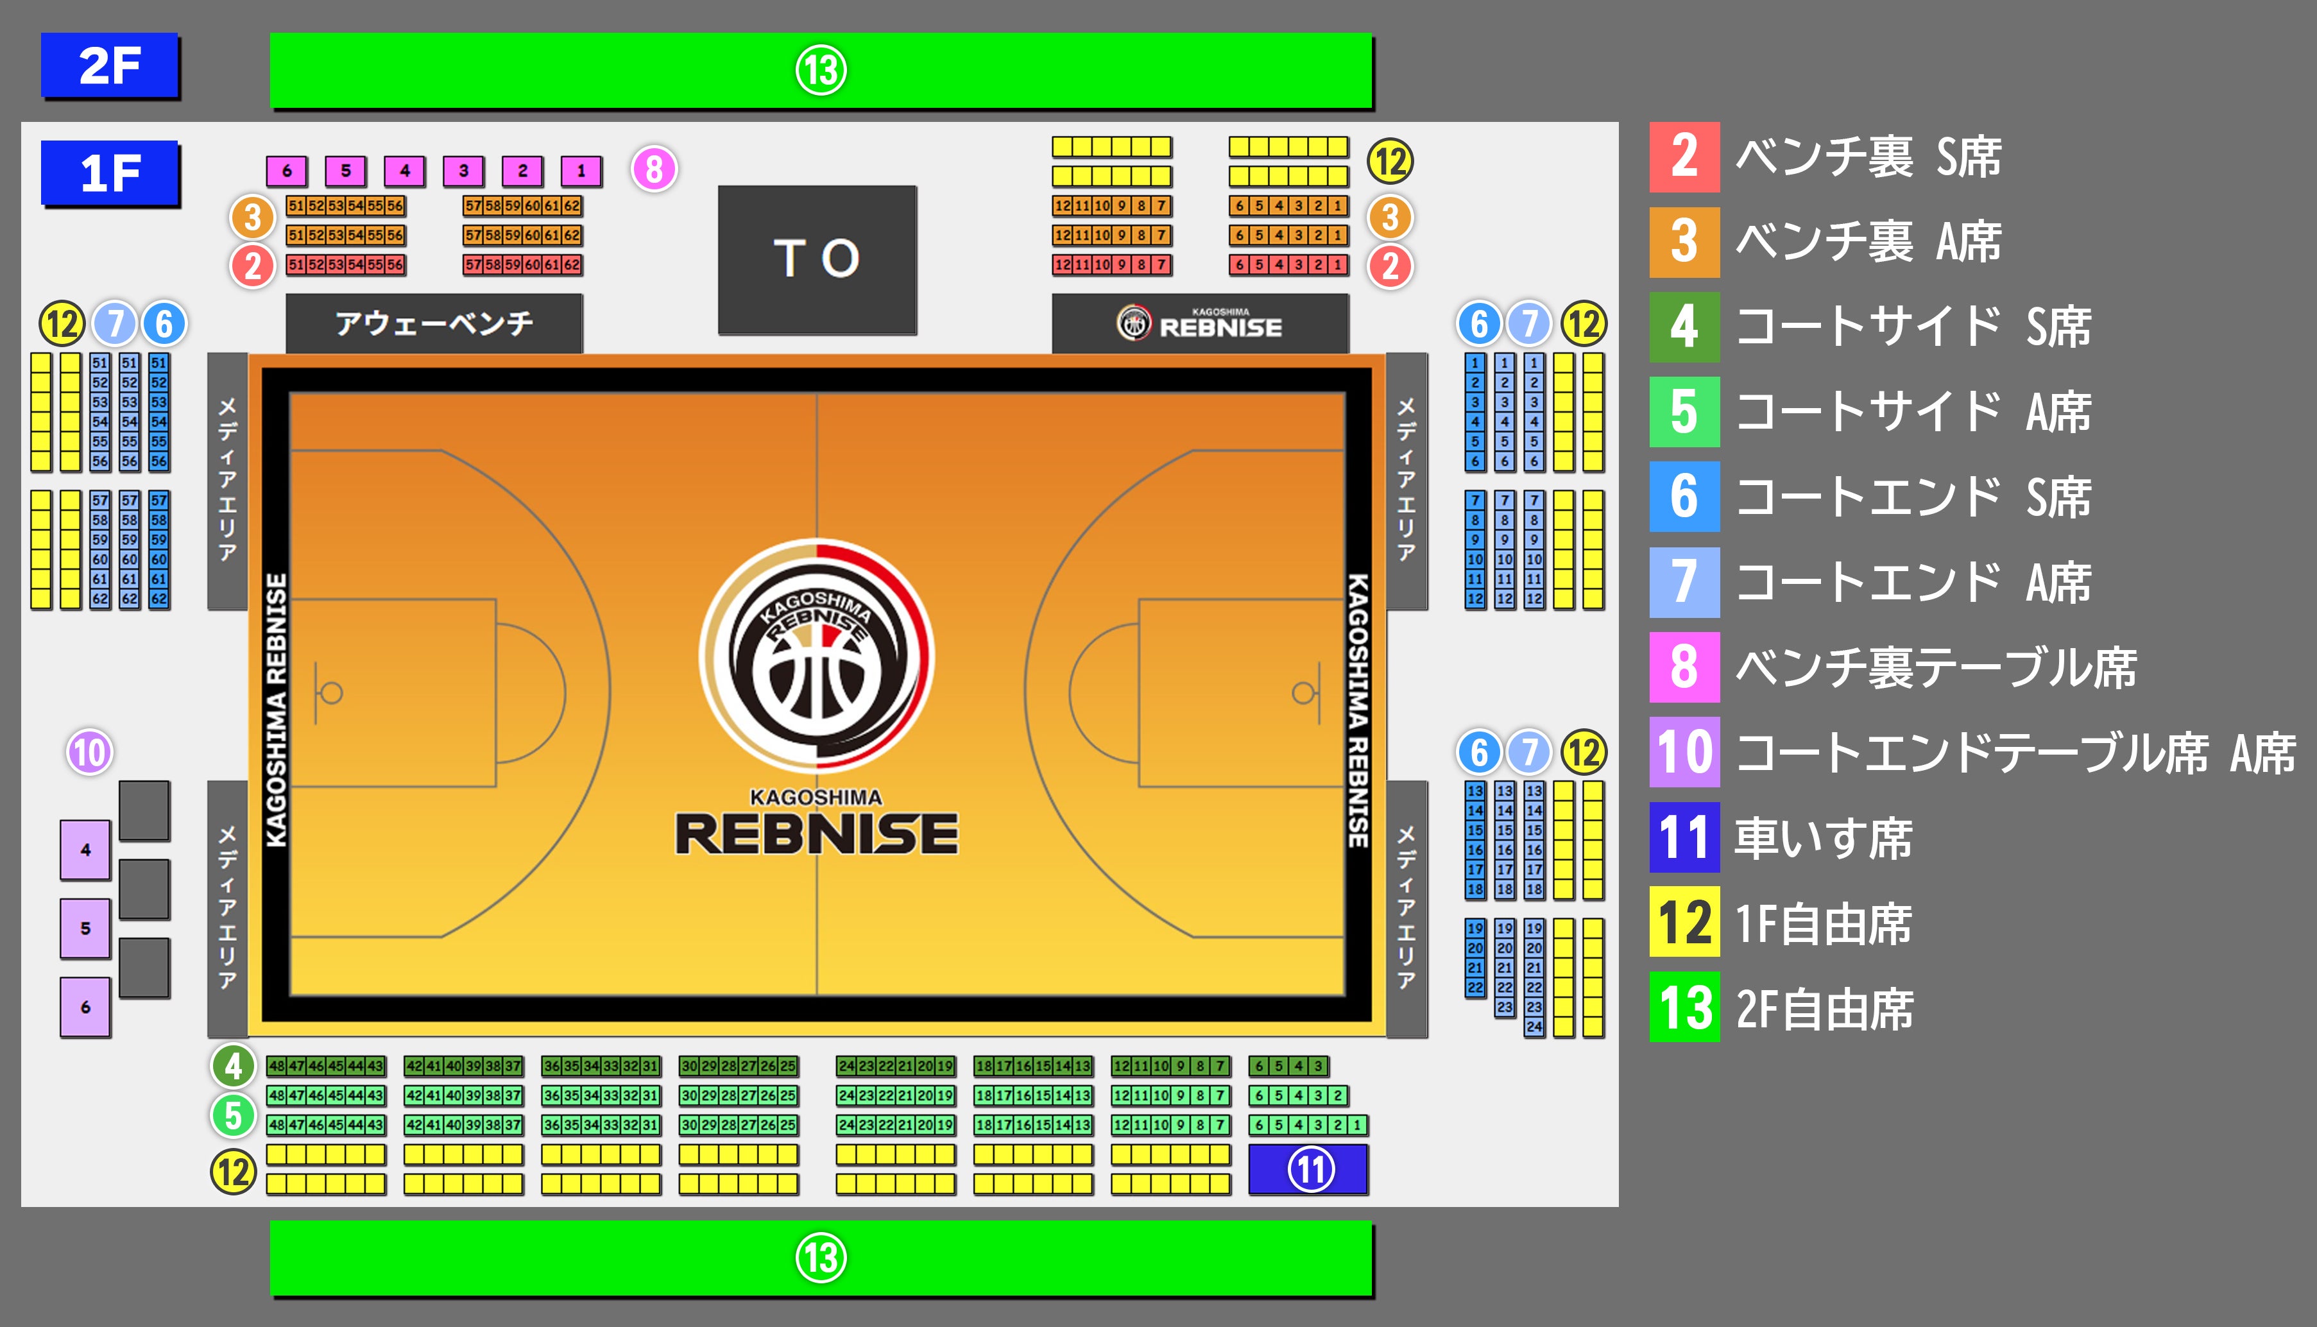Click the center court Rebnise logo
Image resolution: width=2317 pixels, height=1327 pixels.
[x=817, y=656]
